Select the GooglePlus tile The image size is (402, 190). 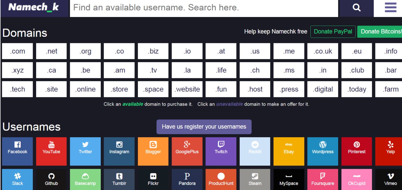tap(187, 151)
